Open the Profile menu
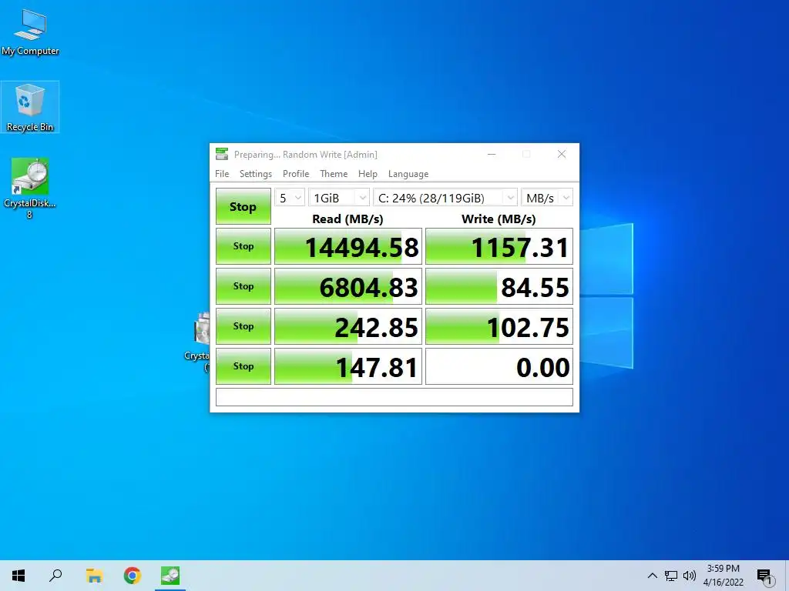789x591 pixels. pos(296,174)
